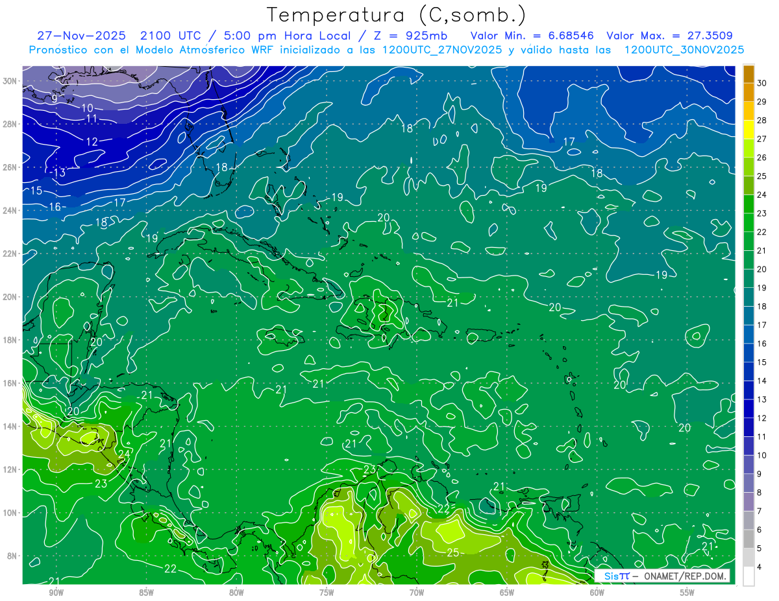
Task: Click the '20N' latitude label
Action: [10, 297]
